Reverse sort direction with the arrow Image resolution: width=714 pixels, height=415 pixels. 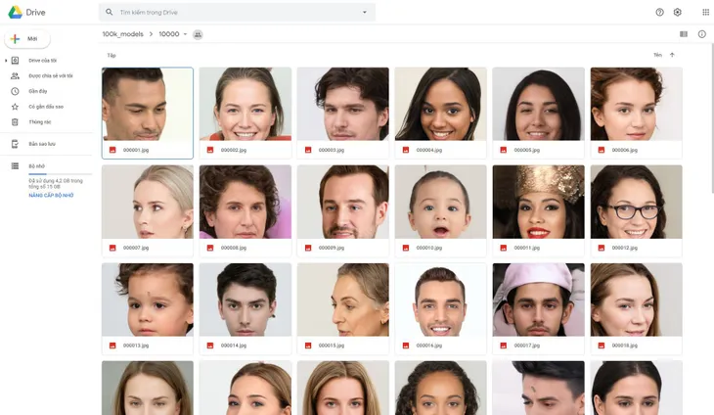click(x=672, y=55)
